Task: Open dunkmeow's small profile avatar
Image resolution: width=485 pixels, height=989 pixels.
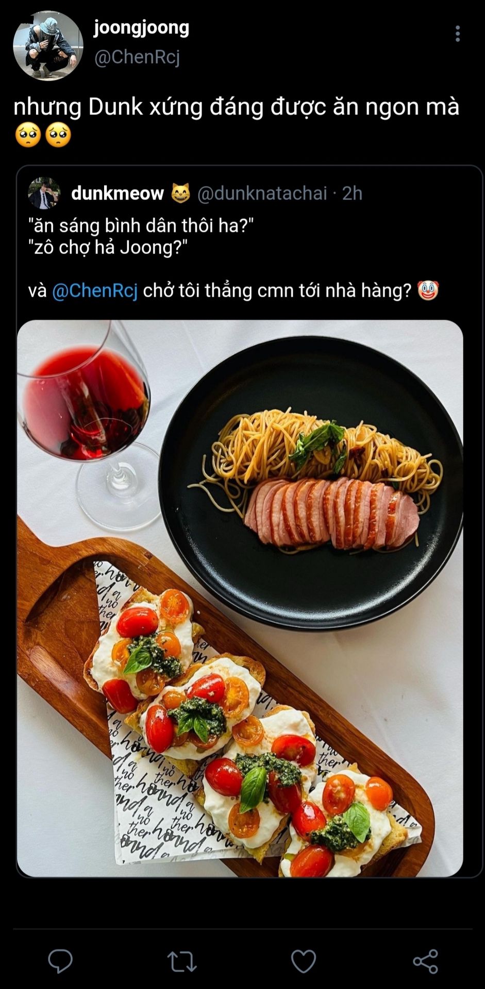Action: [x=44, y=193]
